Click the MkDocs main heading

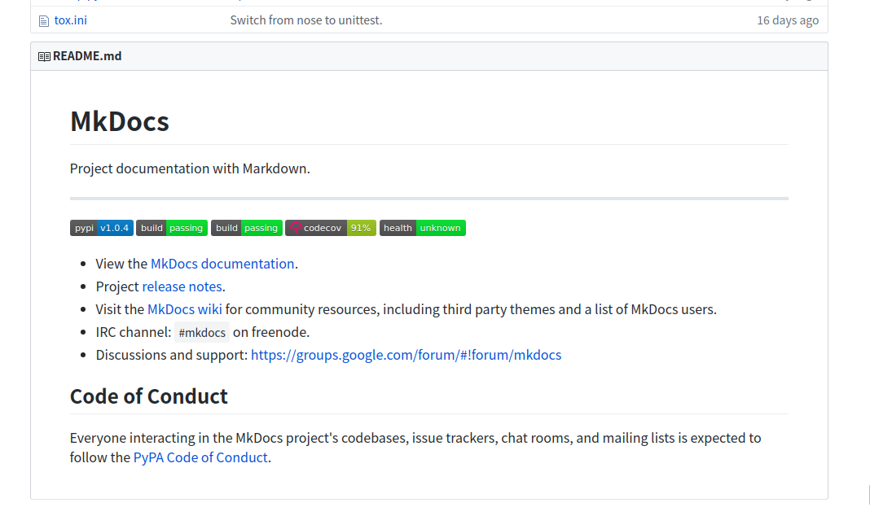[120, 121]
